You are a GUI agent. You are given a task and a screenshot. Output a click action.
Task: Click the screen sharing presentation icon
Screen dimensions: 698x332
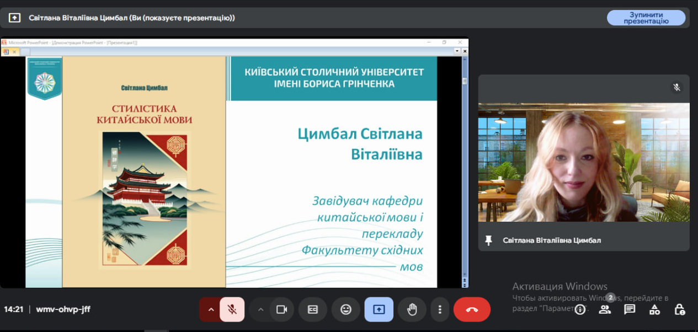[x=379, y=309]
